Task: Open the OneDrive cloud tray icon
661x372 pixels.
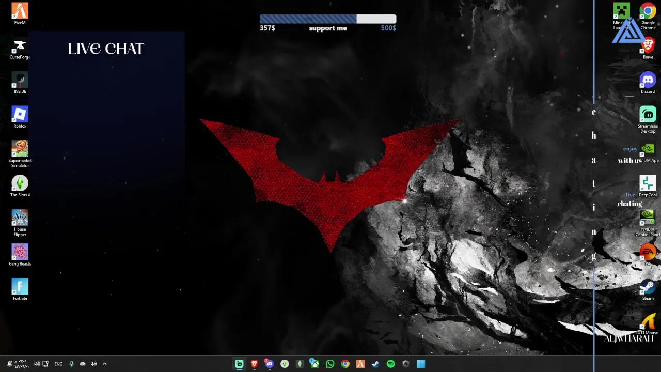Action: [83, 364]
